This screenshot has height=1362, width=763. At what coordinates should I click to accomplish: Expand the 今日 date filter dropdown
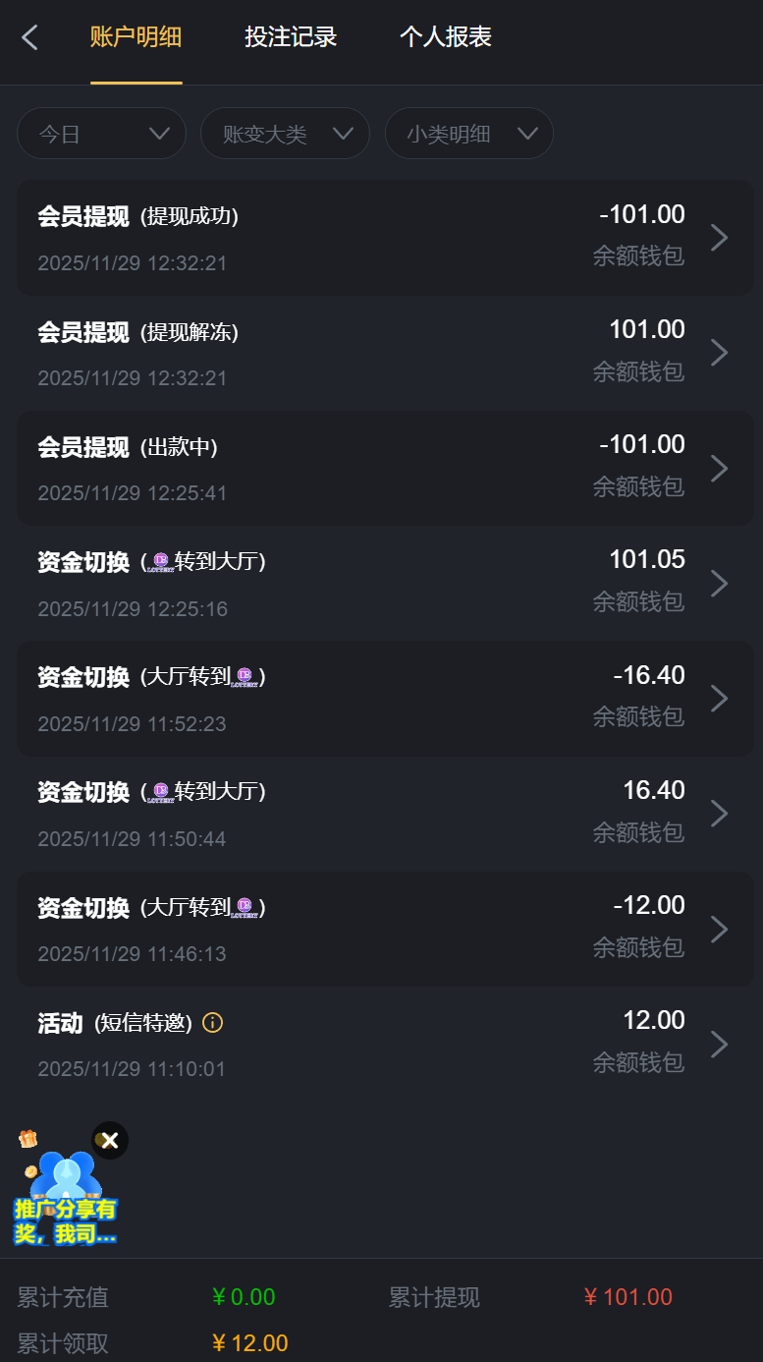[101, 134]
